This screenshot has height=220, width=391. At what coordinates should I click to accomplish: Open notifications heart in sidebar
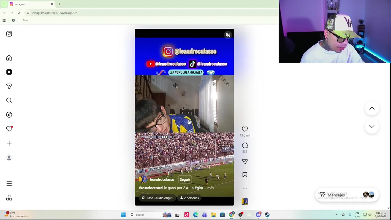[9, 129]
